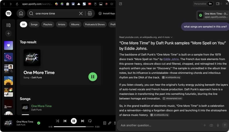
Task: Expand the panel layout chevron menu
Action: click(x=221, y=4)
